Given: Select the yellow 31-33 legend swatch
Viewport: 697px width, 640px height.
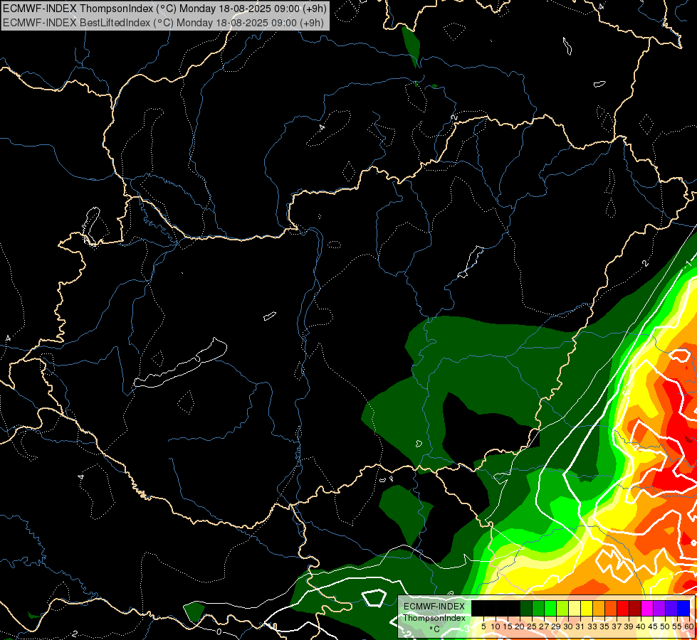Looking at the screenshot, I should click(x=587, y=608).
